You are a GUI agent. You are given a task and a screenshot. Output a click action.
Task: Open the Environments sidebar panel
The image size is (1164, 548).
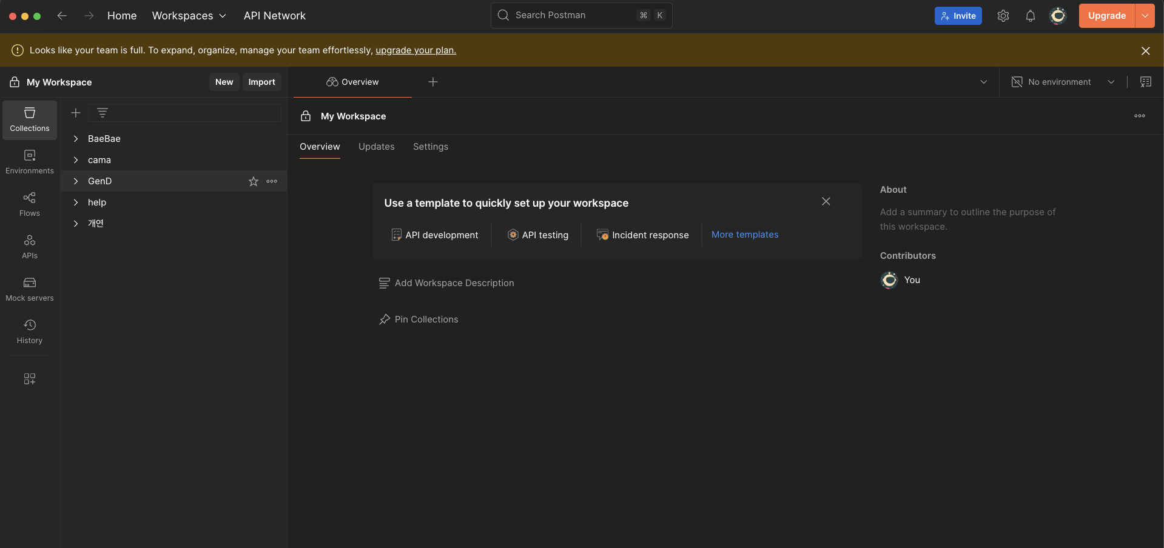point(30,162)
